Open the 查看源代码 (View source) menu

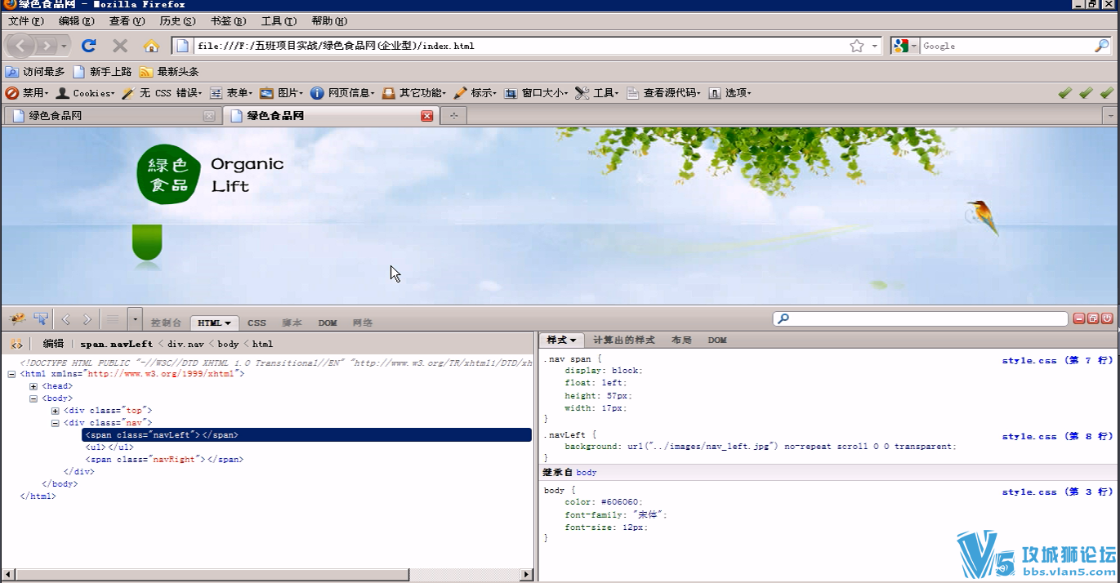[x=663, y=93]
